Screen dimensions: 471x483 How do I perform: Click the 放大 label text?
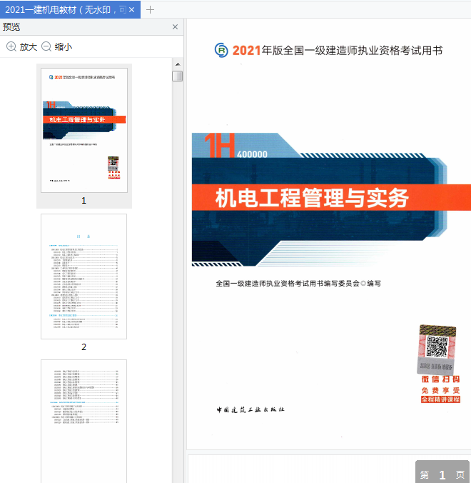pos(29,47)
